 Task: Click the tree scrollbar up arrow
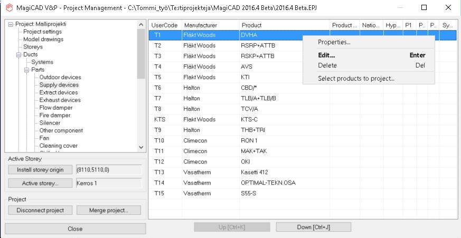click(x=141, y=25)
